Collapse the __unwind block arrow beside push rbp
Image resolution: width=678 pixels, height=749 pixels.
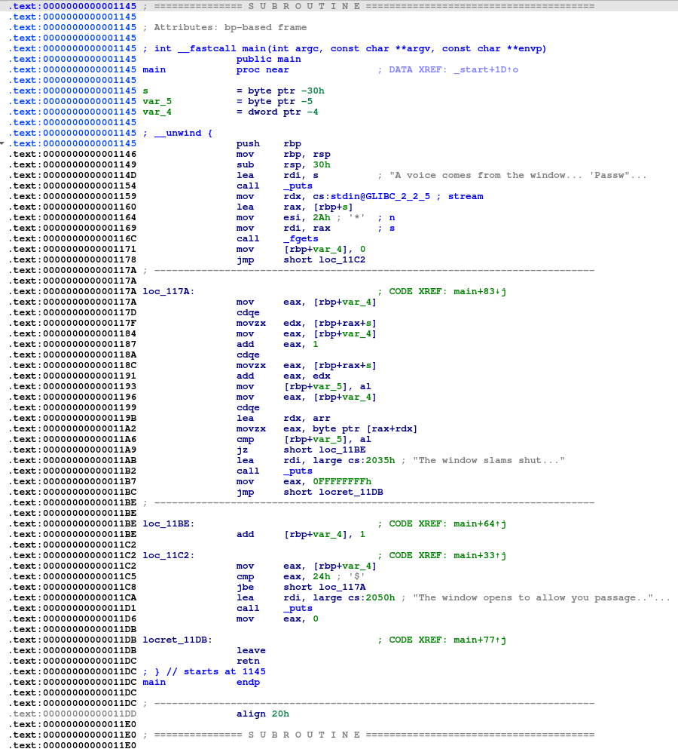[x=3, y=143]
